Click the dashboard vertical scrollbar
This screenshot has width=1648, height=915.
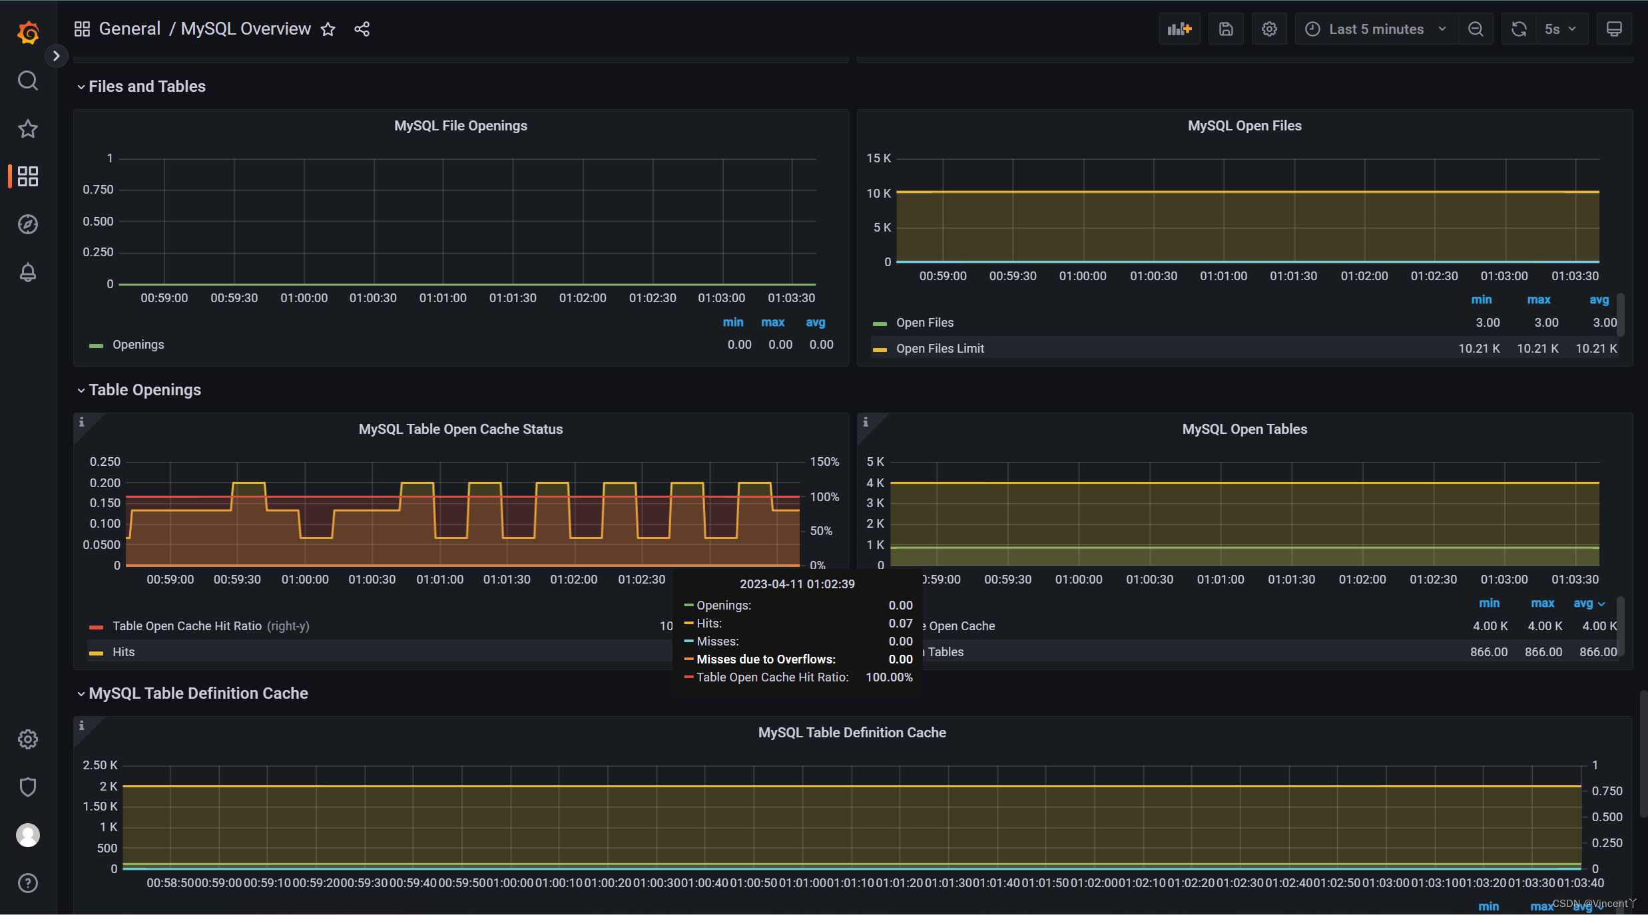1643,754
